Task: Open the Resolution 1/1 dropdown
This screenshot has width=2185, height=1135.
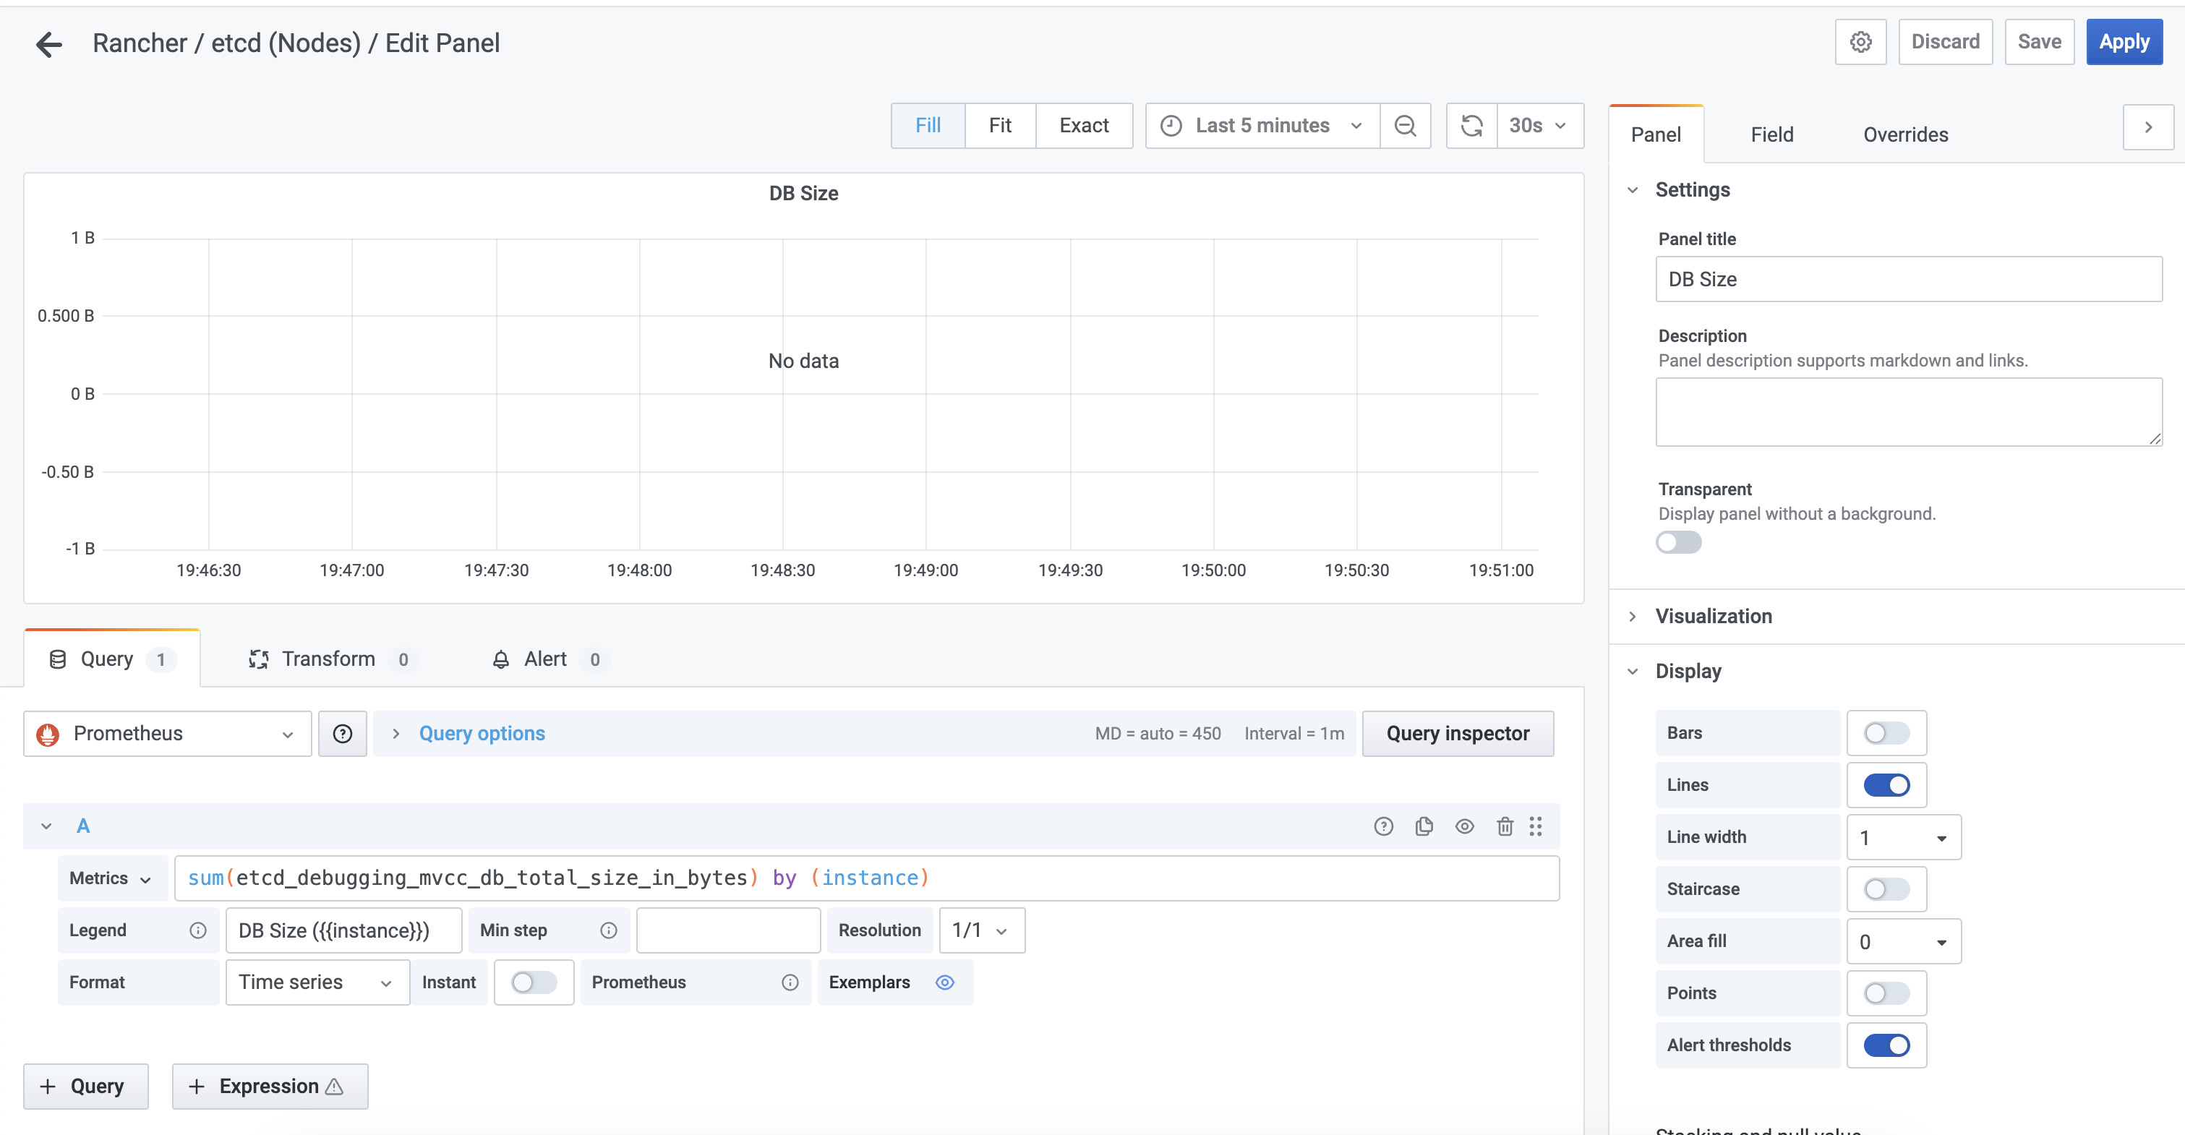Action: click(x=981, y=930)
